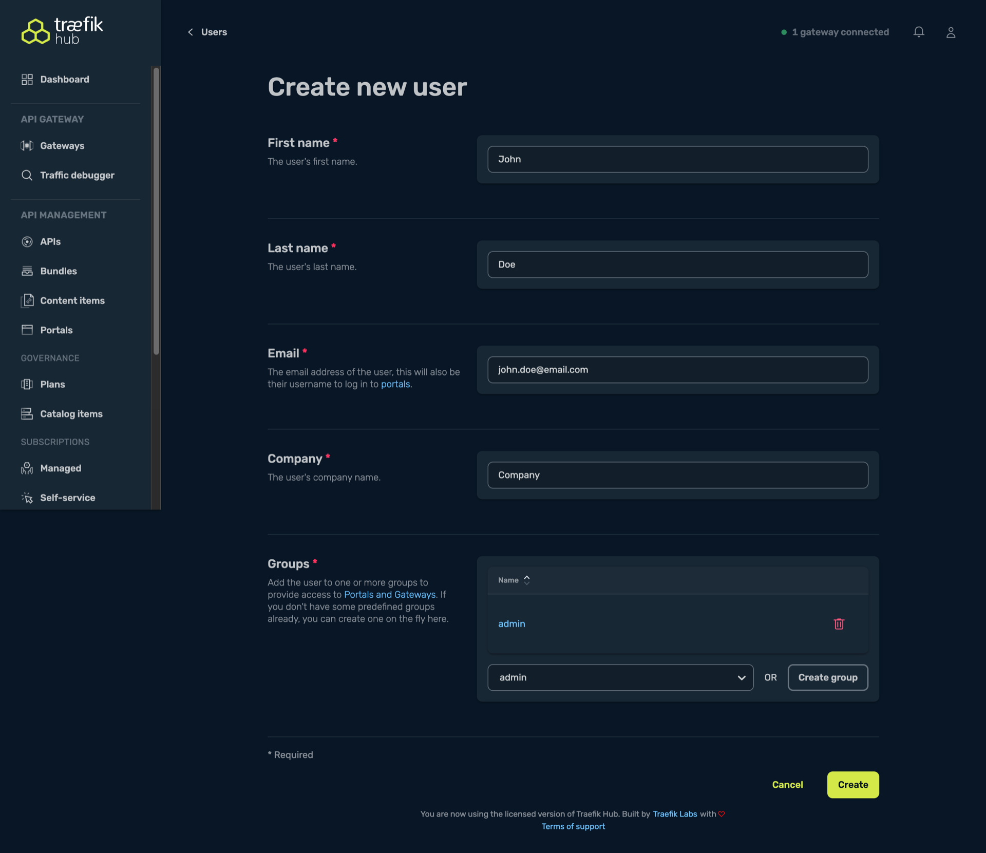Click the green gateway status dot

[x=784, y=32]
